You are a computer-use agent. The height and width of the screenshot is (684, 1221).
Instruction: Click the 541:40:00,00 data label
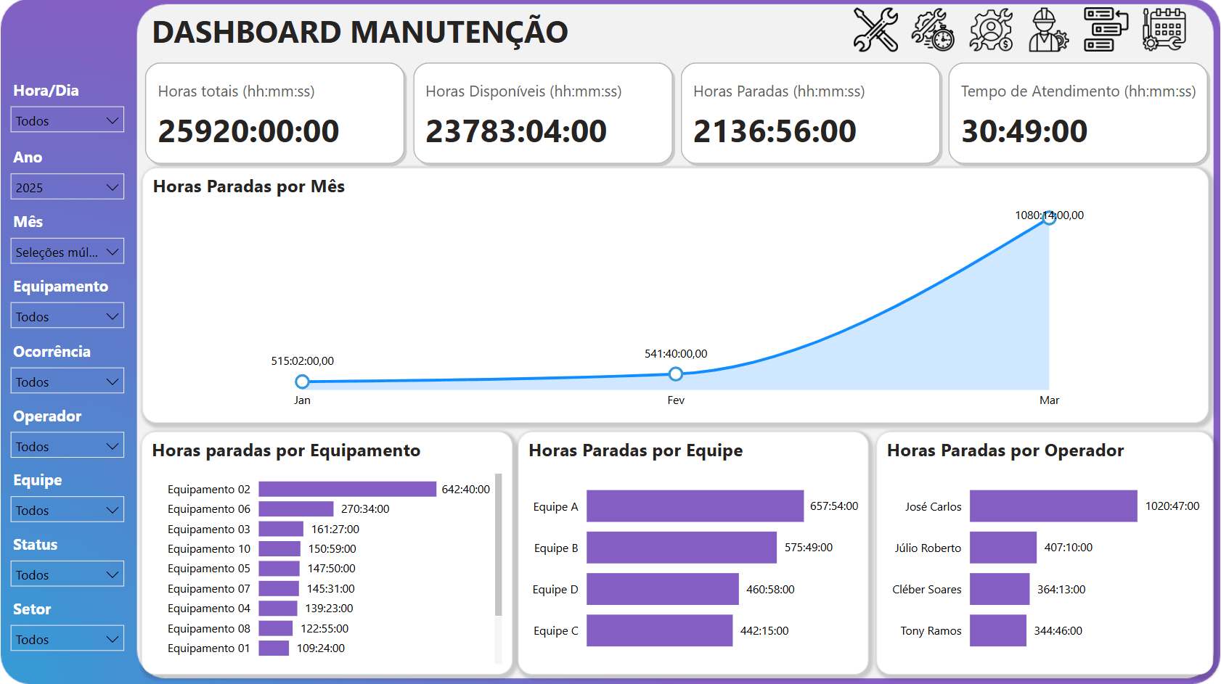point(676,354)
